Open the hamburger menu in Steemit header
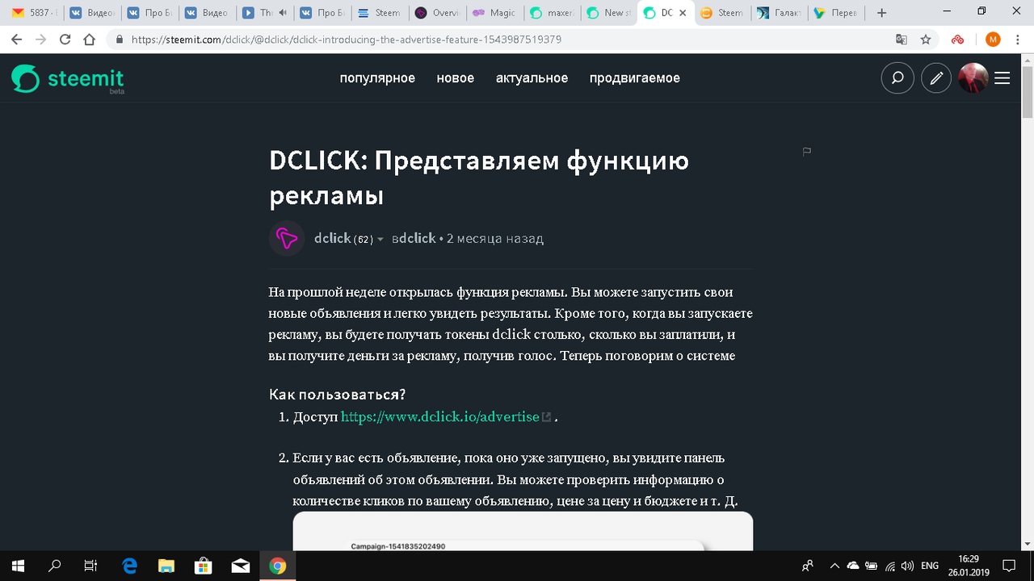The height and width of the screenshot is (581, 1034). coord(1002,78)
